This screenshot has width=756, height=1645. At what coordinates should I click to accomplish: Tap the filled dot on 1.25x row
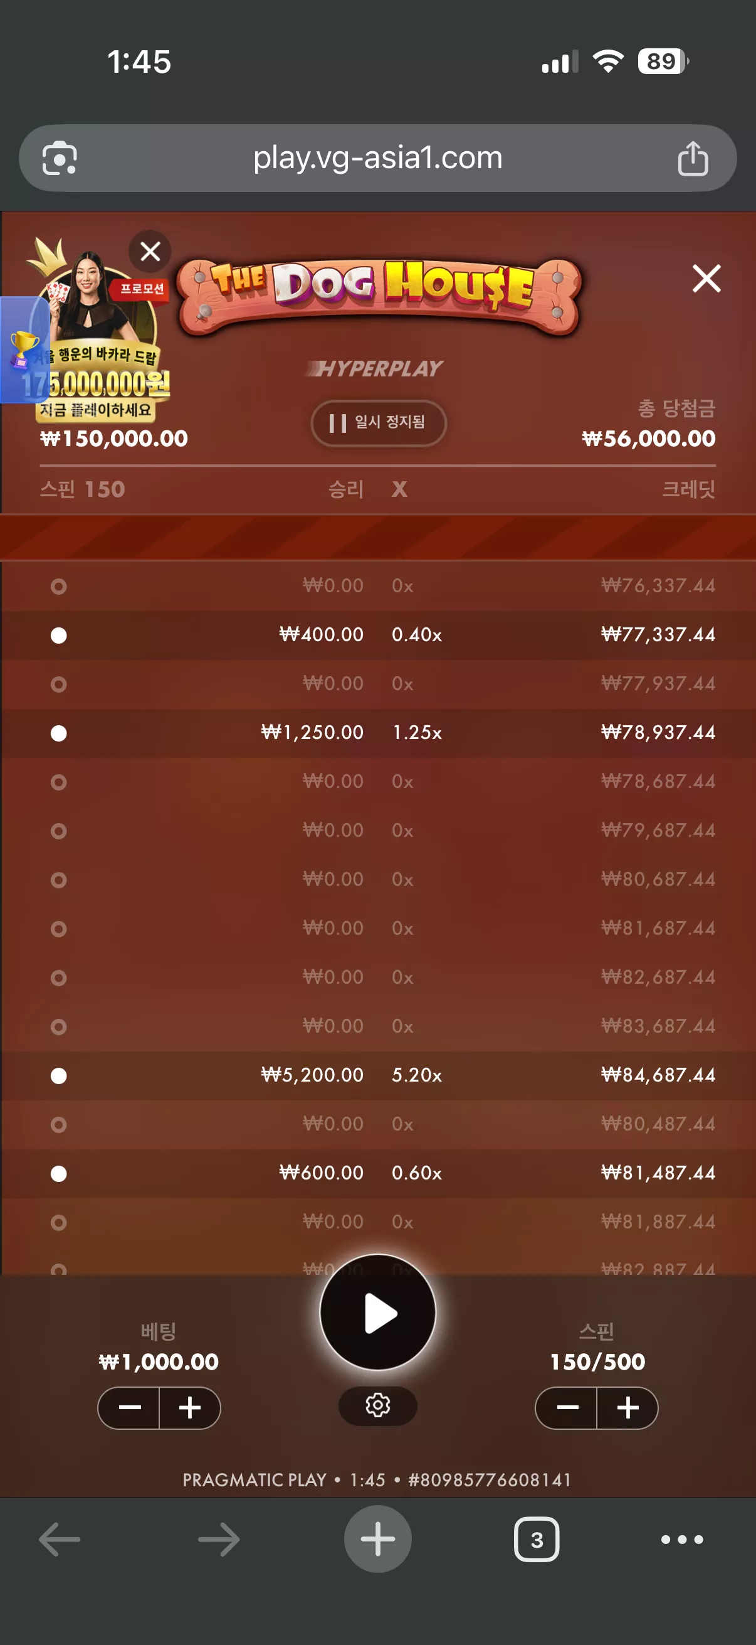pyautogui.click(x=59, y=733)
